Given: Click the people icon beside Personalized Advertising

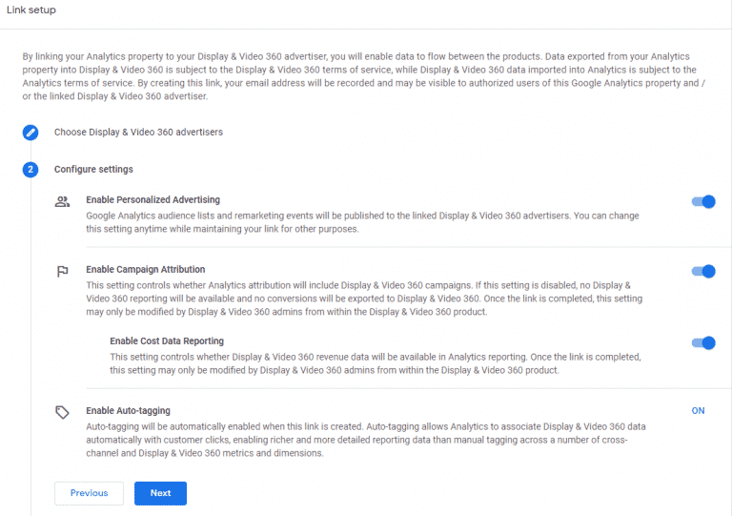Looking at the screenshot, I should click(62, 202).
